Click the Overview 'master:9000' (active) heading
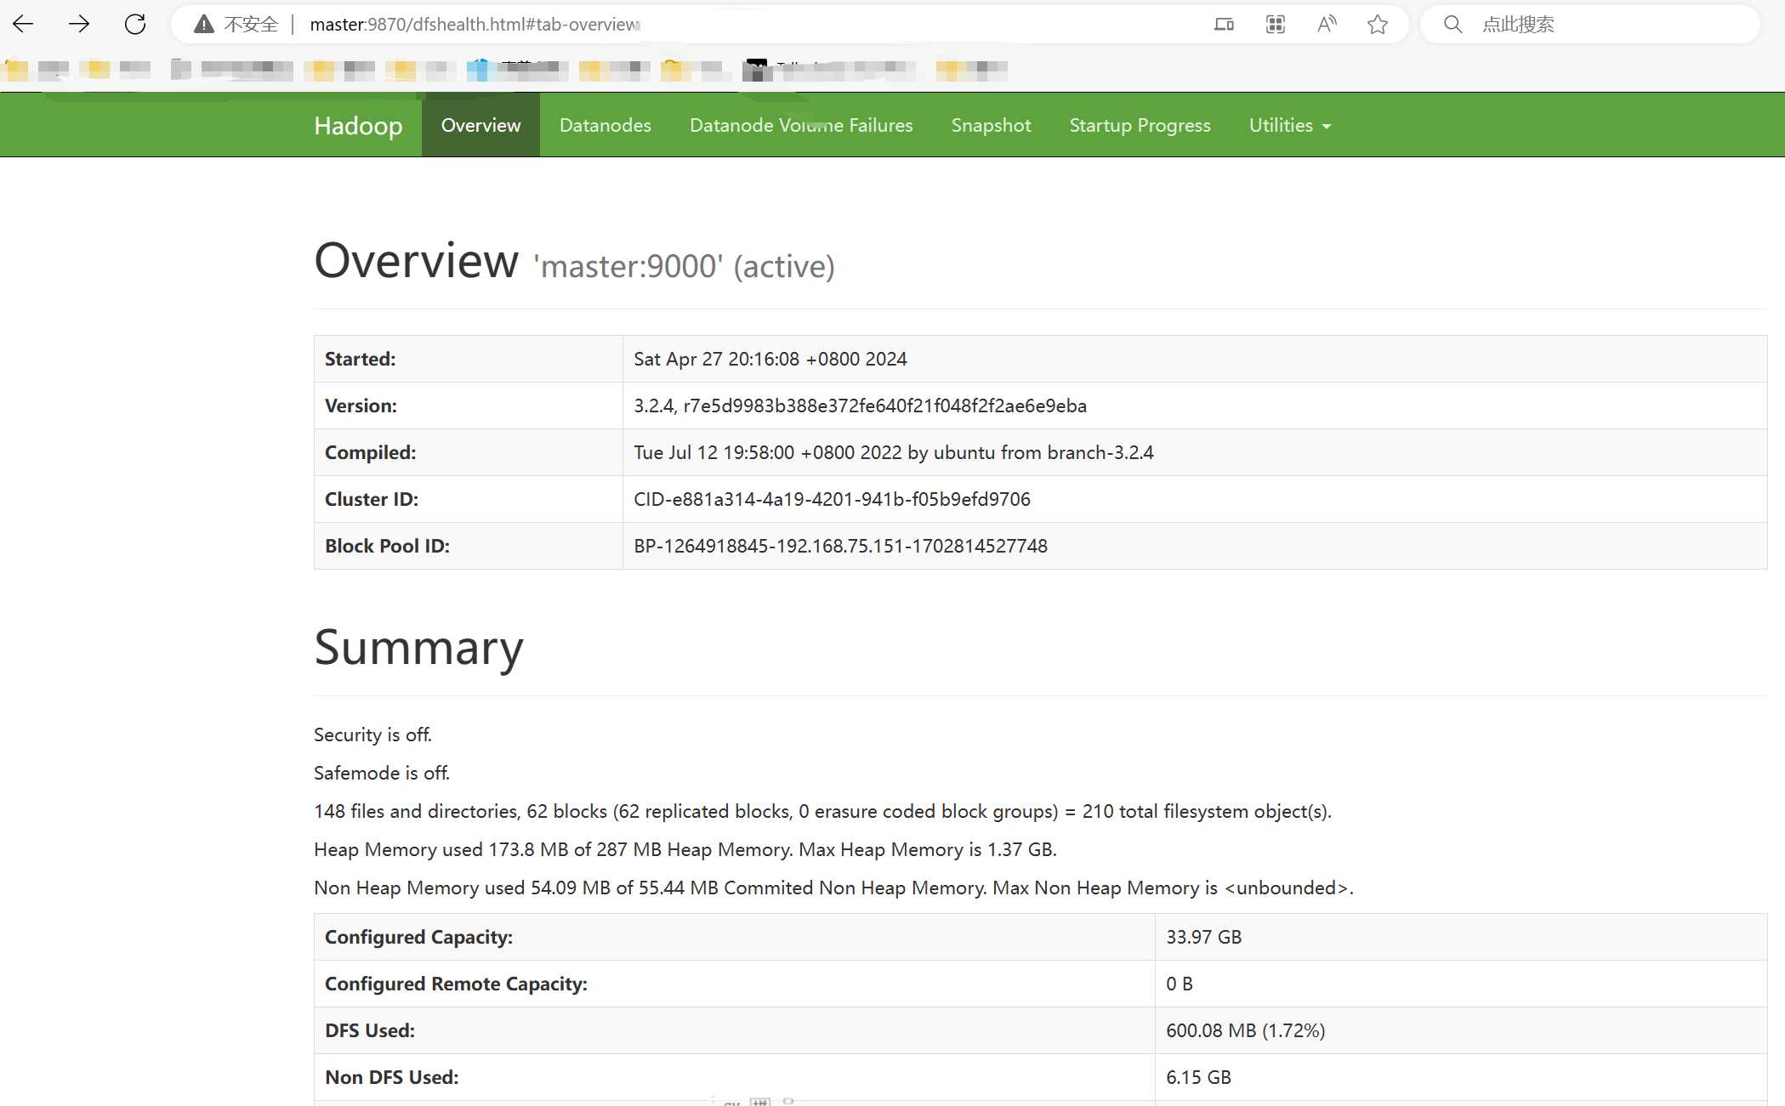1785x1106 pixels. point(574,260)
